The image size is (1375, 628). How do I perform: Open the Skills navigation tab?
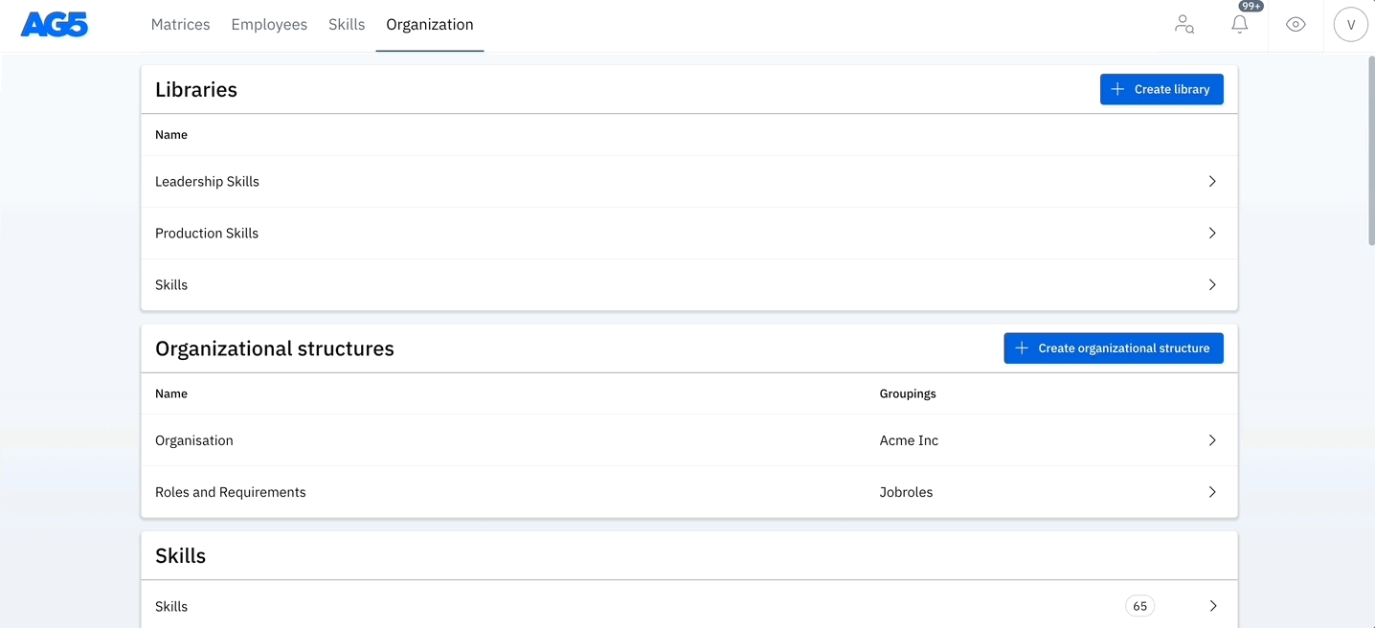click(x=347, y=25)
